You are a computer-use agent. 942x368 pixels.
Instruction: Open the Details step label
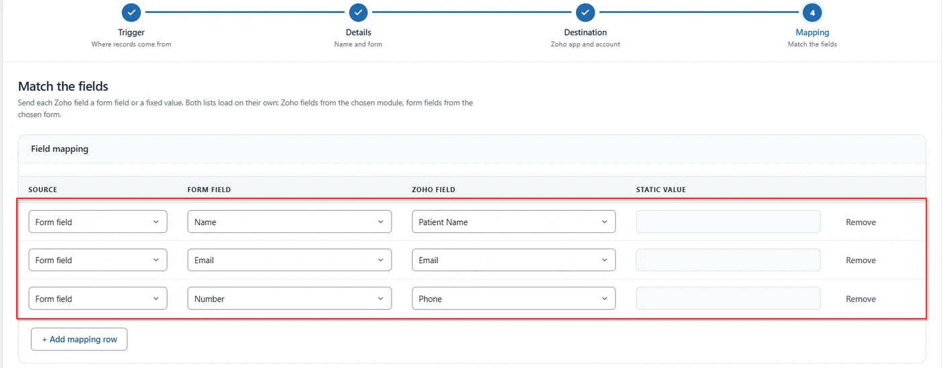click(358, 32)
